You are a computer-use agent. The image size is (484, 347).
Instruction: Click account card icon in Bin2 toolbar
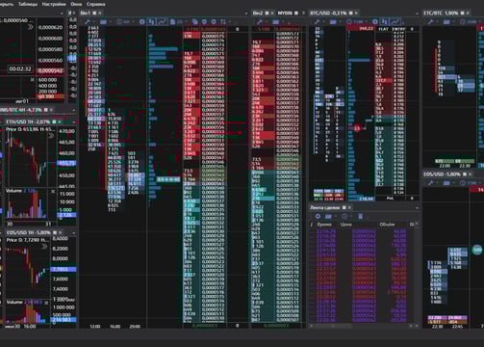click(275, 22)
